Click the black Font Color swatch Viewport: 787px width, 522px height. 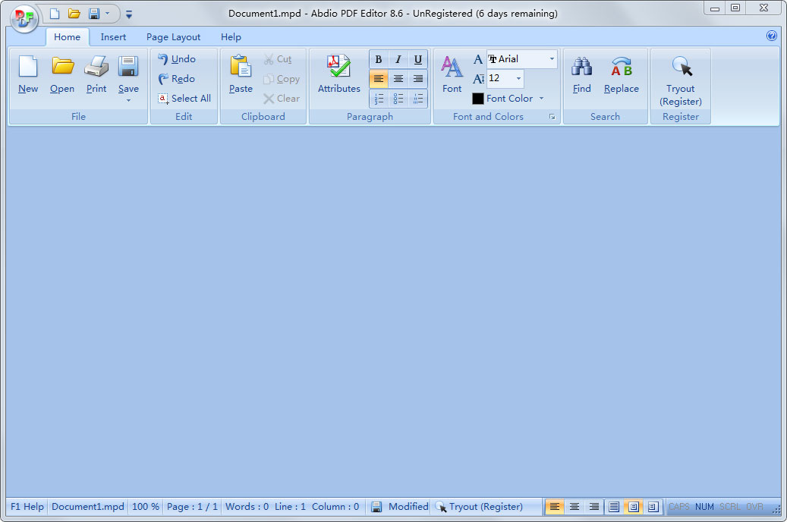[x=478, y=99]
